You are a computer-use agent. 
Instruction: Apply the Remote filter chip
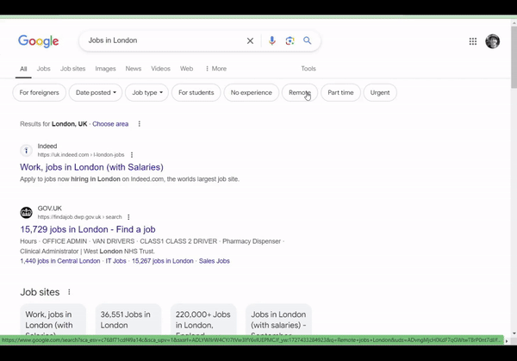(x=300, y=93)
